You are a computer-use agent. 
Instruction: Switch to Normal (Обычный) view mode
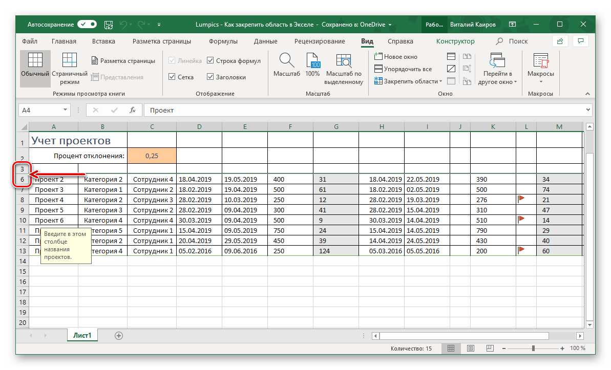(35, 68)
